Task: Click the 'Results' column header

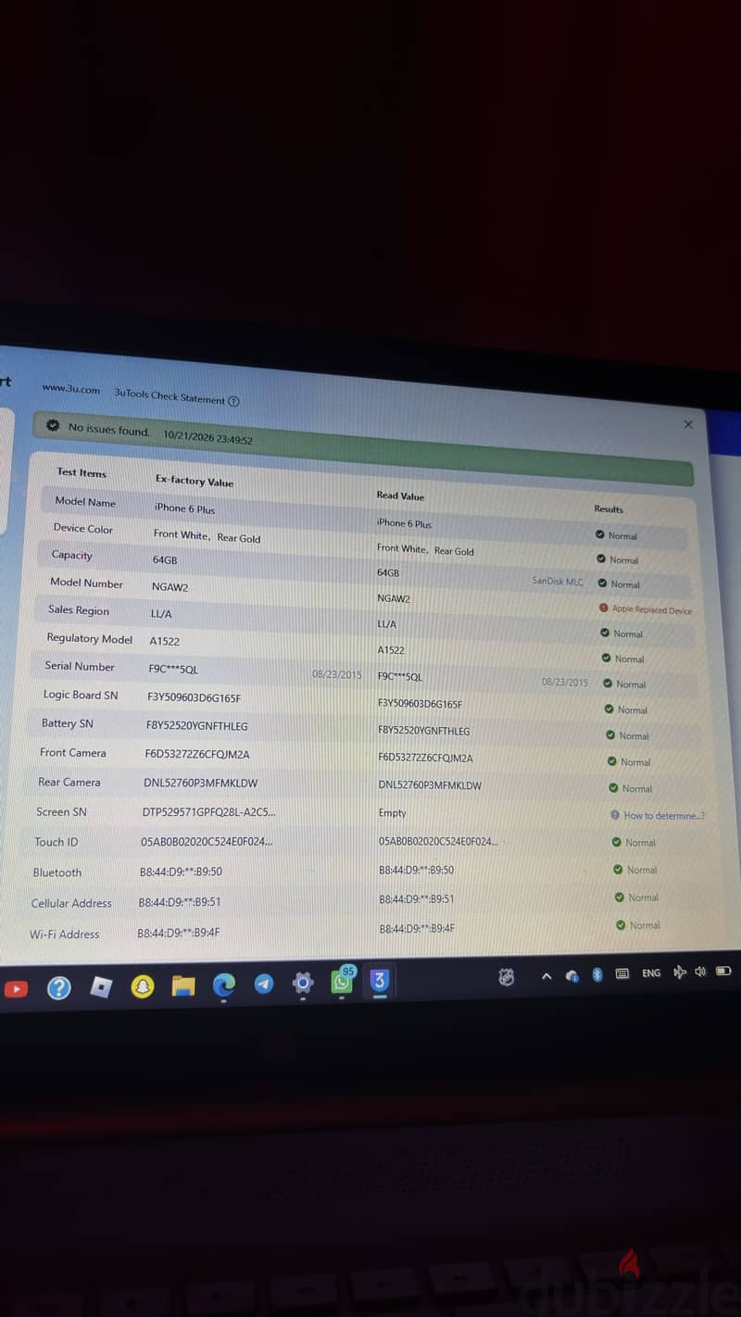Action: pos(609,509)
